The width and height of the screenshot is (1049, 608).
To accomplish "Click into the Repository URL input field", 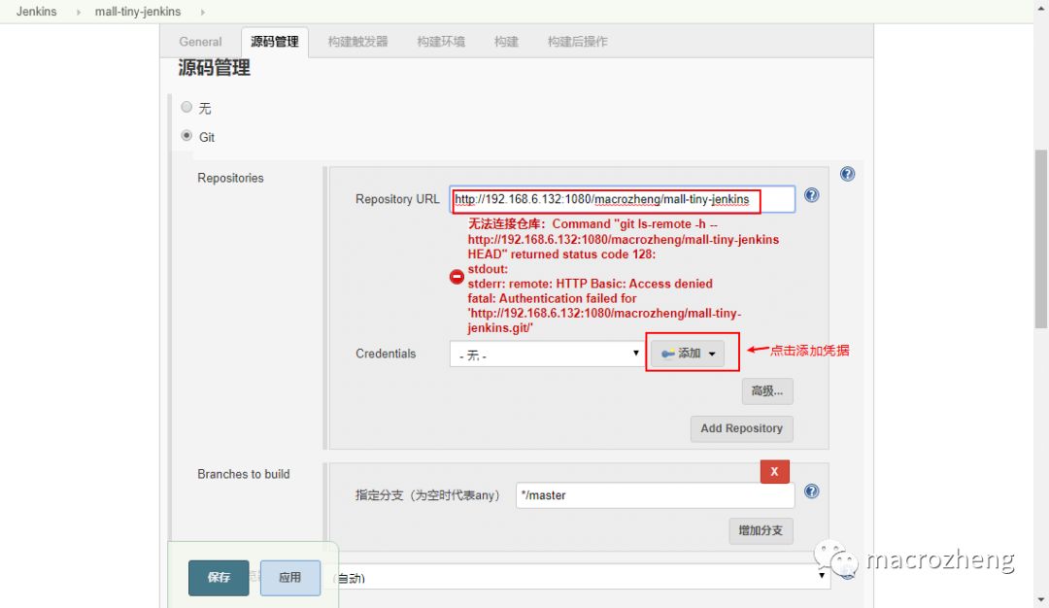I will coord(622,199).
